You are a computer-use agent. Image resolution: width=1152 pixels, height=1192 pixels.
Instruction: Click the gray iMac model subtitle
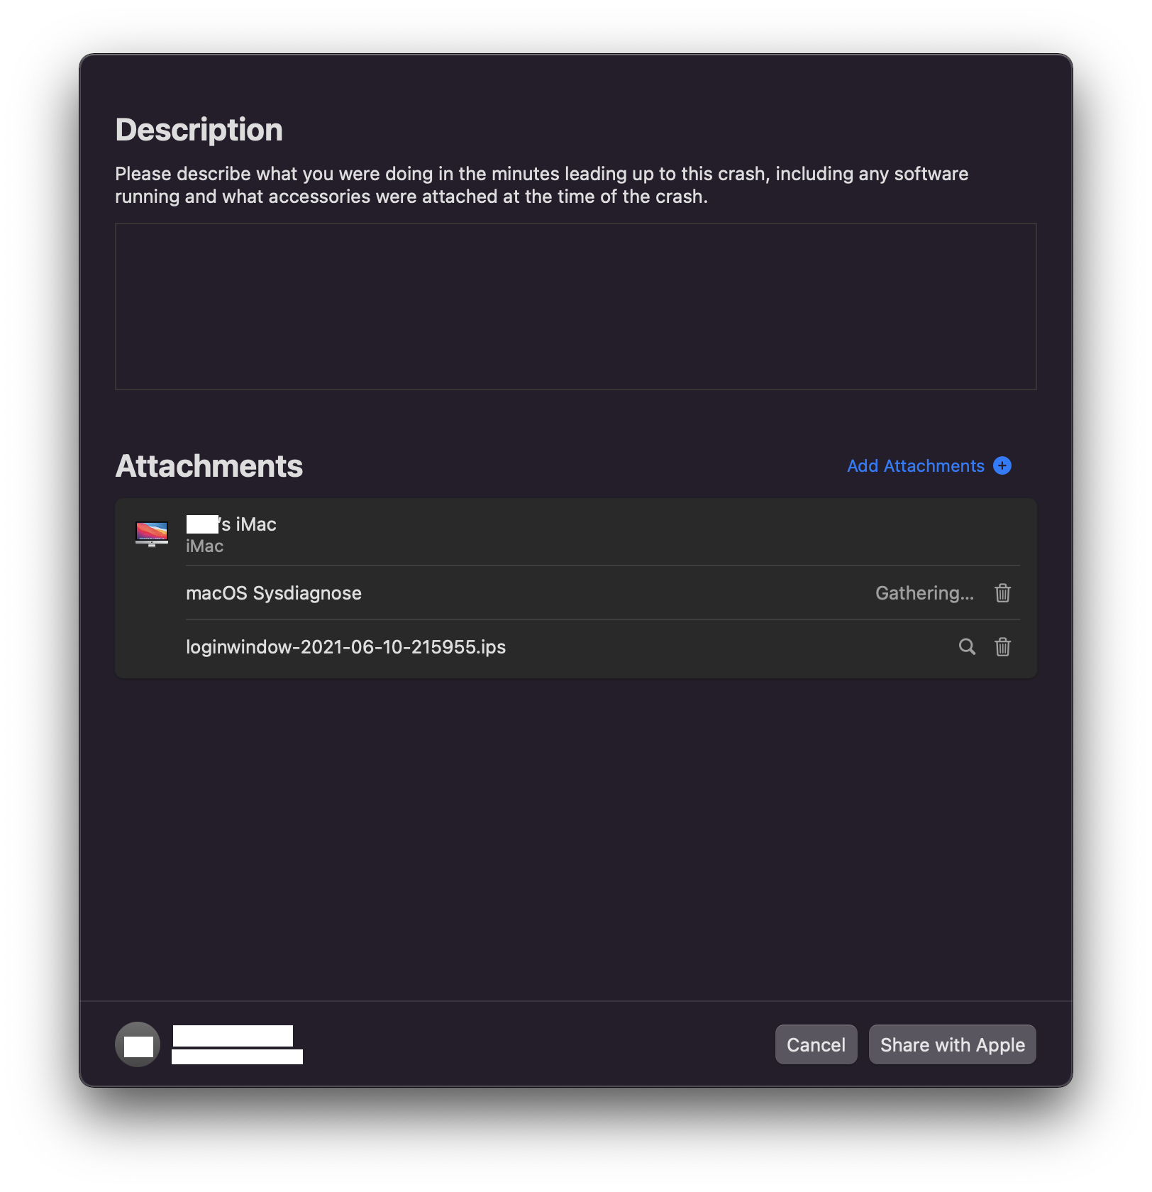click(x=204, y=546)
